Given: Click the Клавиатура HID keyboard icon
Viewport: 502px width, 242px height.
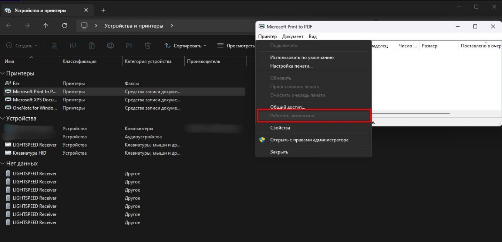Looking at the screenshot, I should [8, 153].
